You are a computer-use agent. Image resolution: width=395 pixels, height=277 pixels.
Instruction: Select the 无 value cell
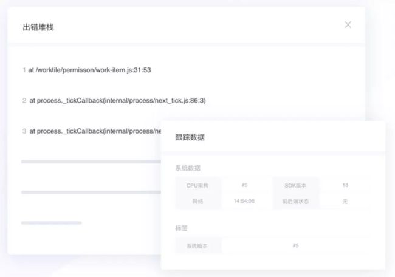tap(345, 201)
